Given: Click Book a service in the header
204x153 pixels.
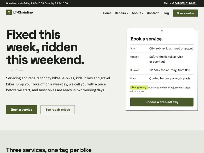Looking at the screenshot, I should pyautogui.click(x=185, y=13).
